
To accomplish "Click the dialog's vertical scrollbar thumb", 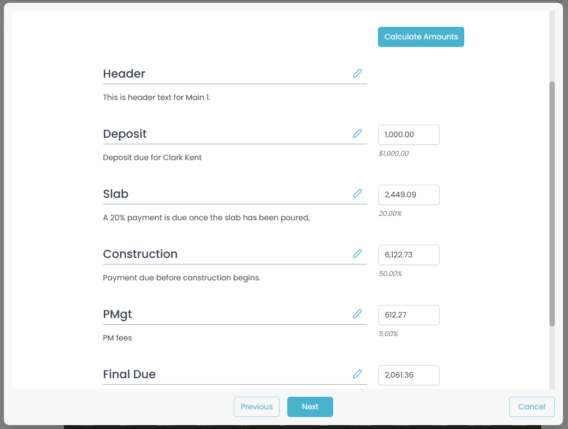I will click(x=552, y=203).
